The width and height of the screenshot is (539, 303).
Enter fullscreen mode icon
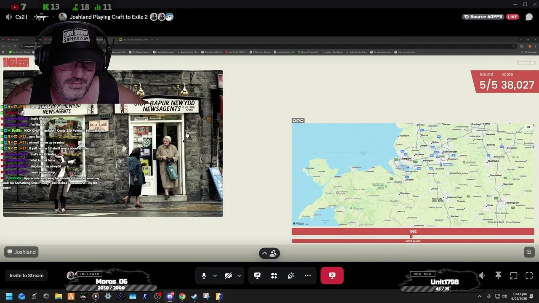pyautogui.click(x=529, y=276)
